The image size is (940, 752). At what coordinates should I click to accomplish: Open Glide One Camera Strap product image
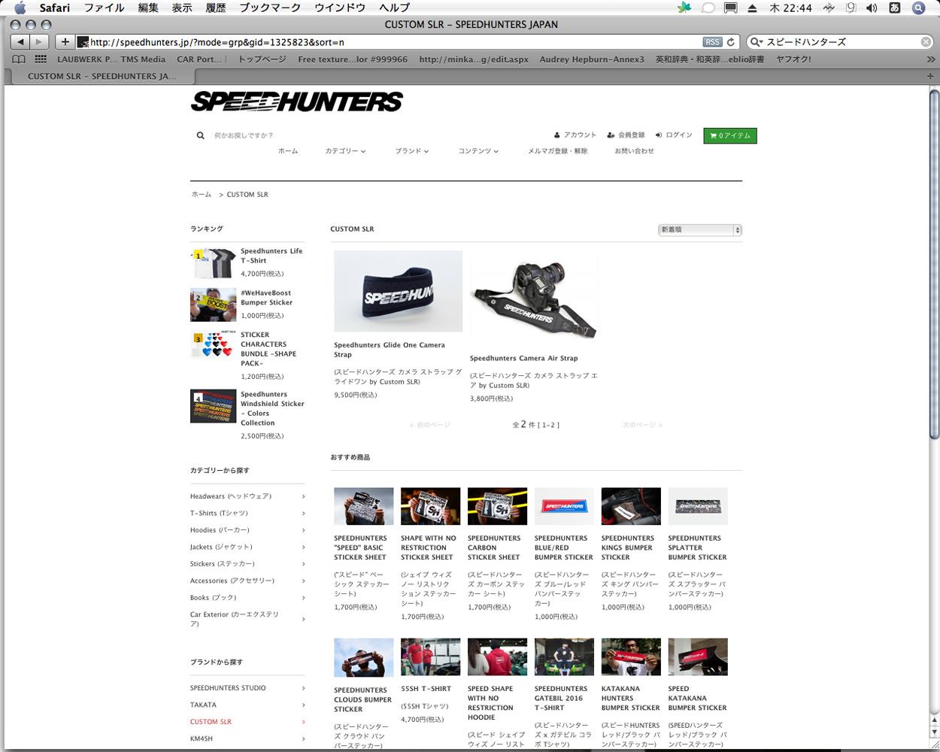(398, 291)
